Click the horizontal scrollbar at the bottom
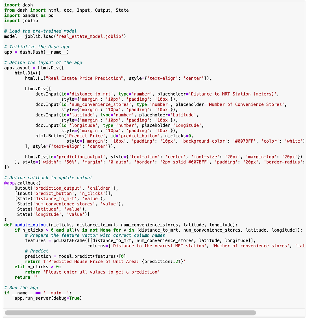 pos(130,313)
